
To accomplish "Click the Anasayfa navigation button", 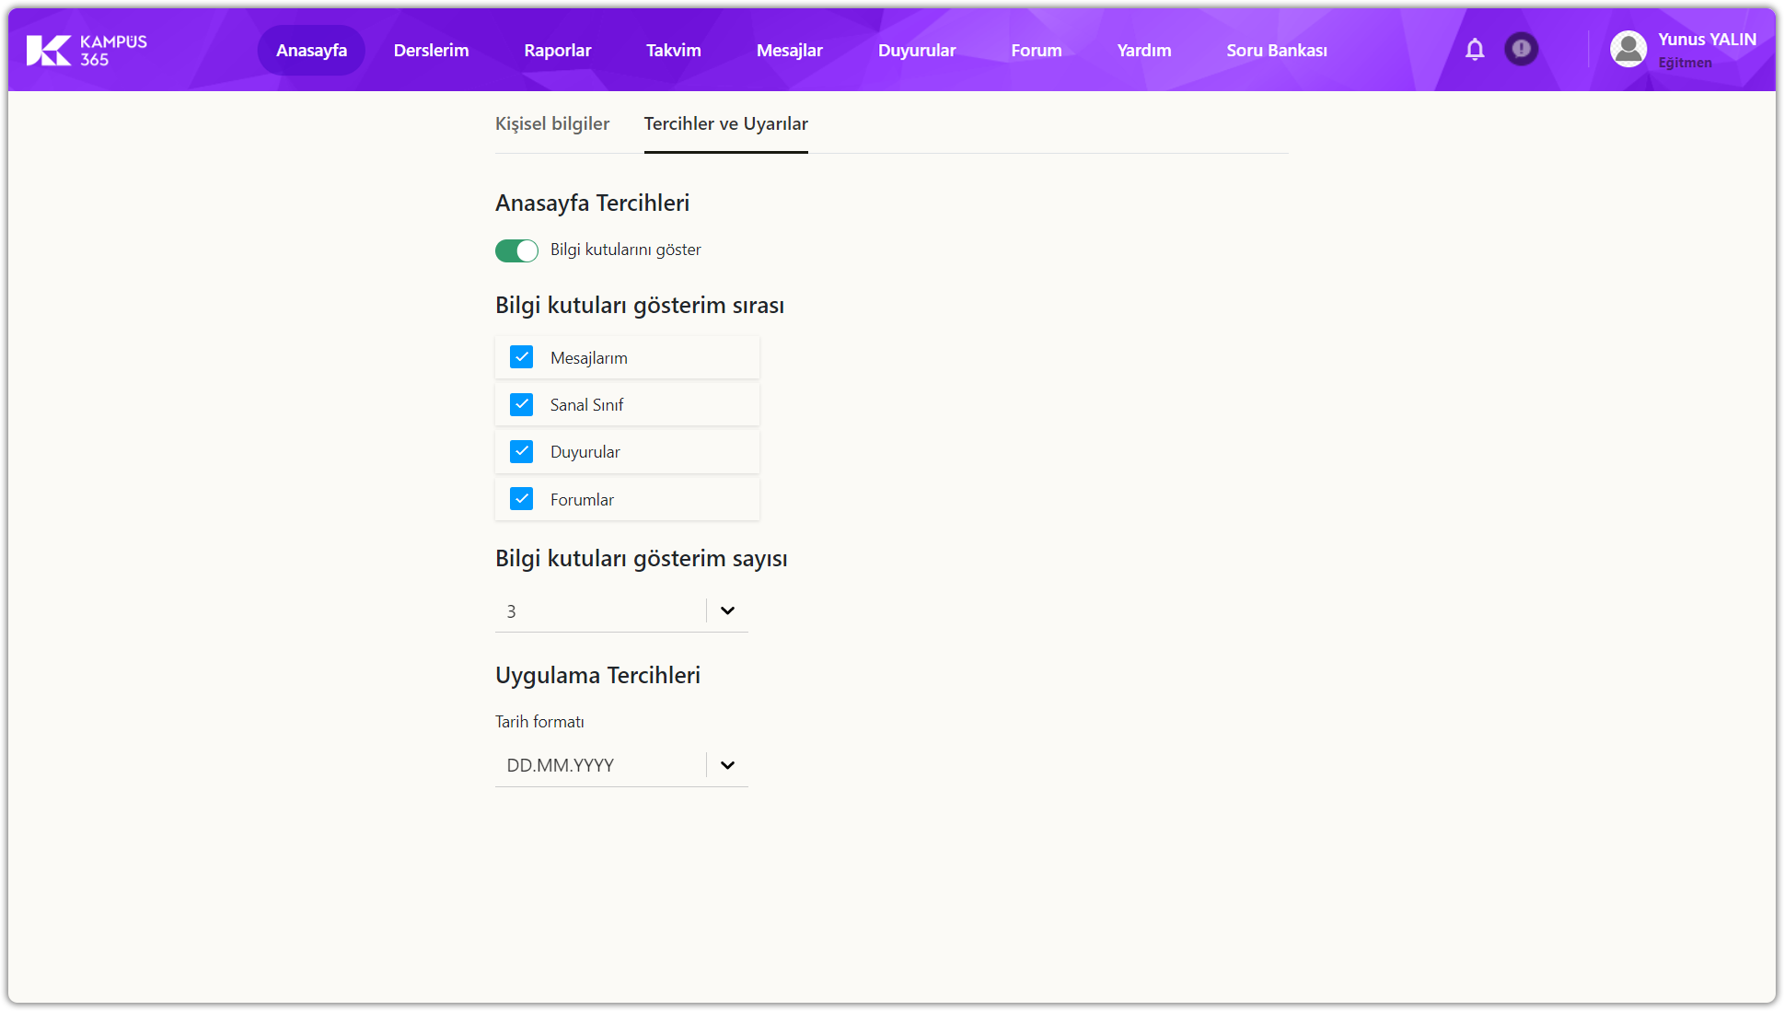I will [311, 51].
